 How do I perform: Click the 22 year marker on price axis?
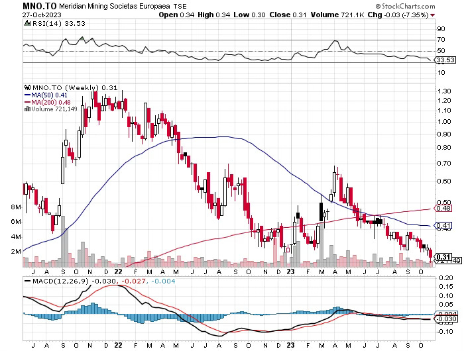118,272
